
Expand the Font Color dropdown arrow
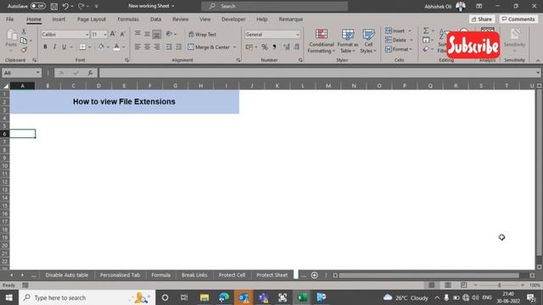coord(124,47)
